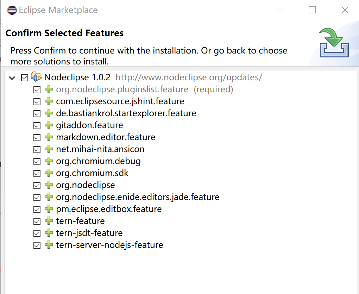The height and width of the screenshot is (294, 359).
Task: Click the plus icon beside org.nodeclipse
Action: click(49, 185)
